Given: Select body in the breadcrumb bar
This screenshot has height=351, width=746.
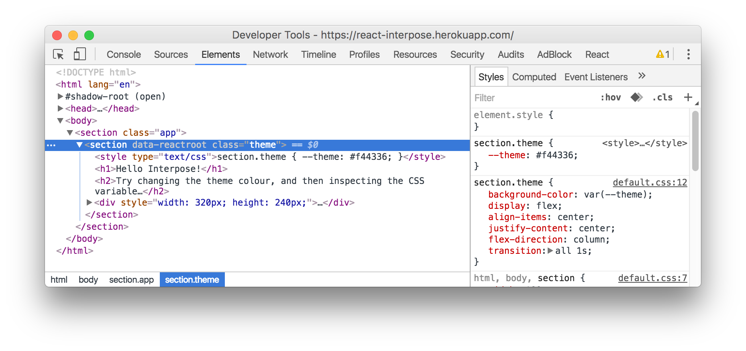Looking at the screenshot, I should [88, 280].
